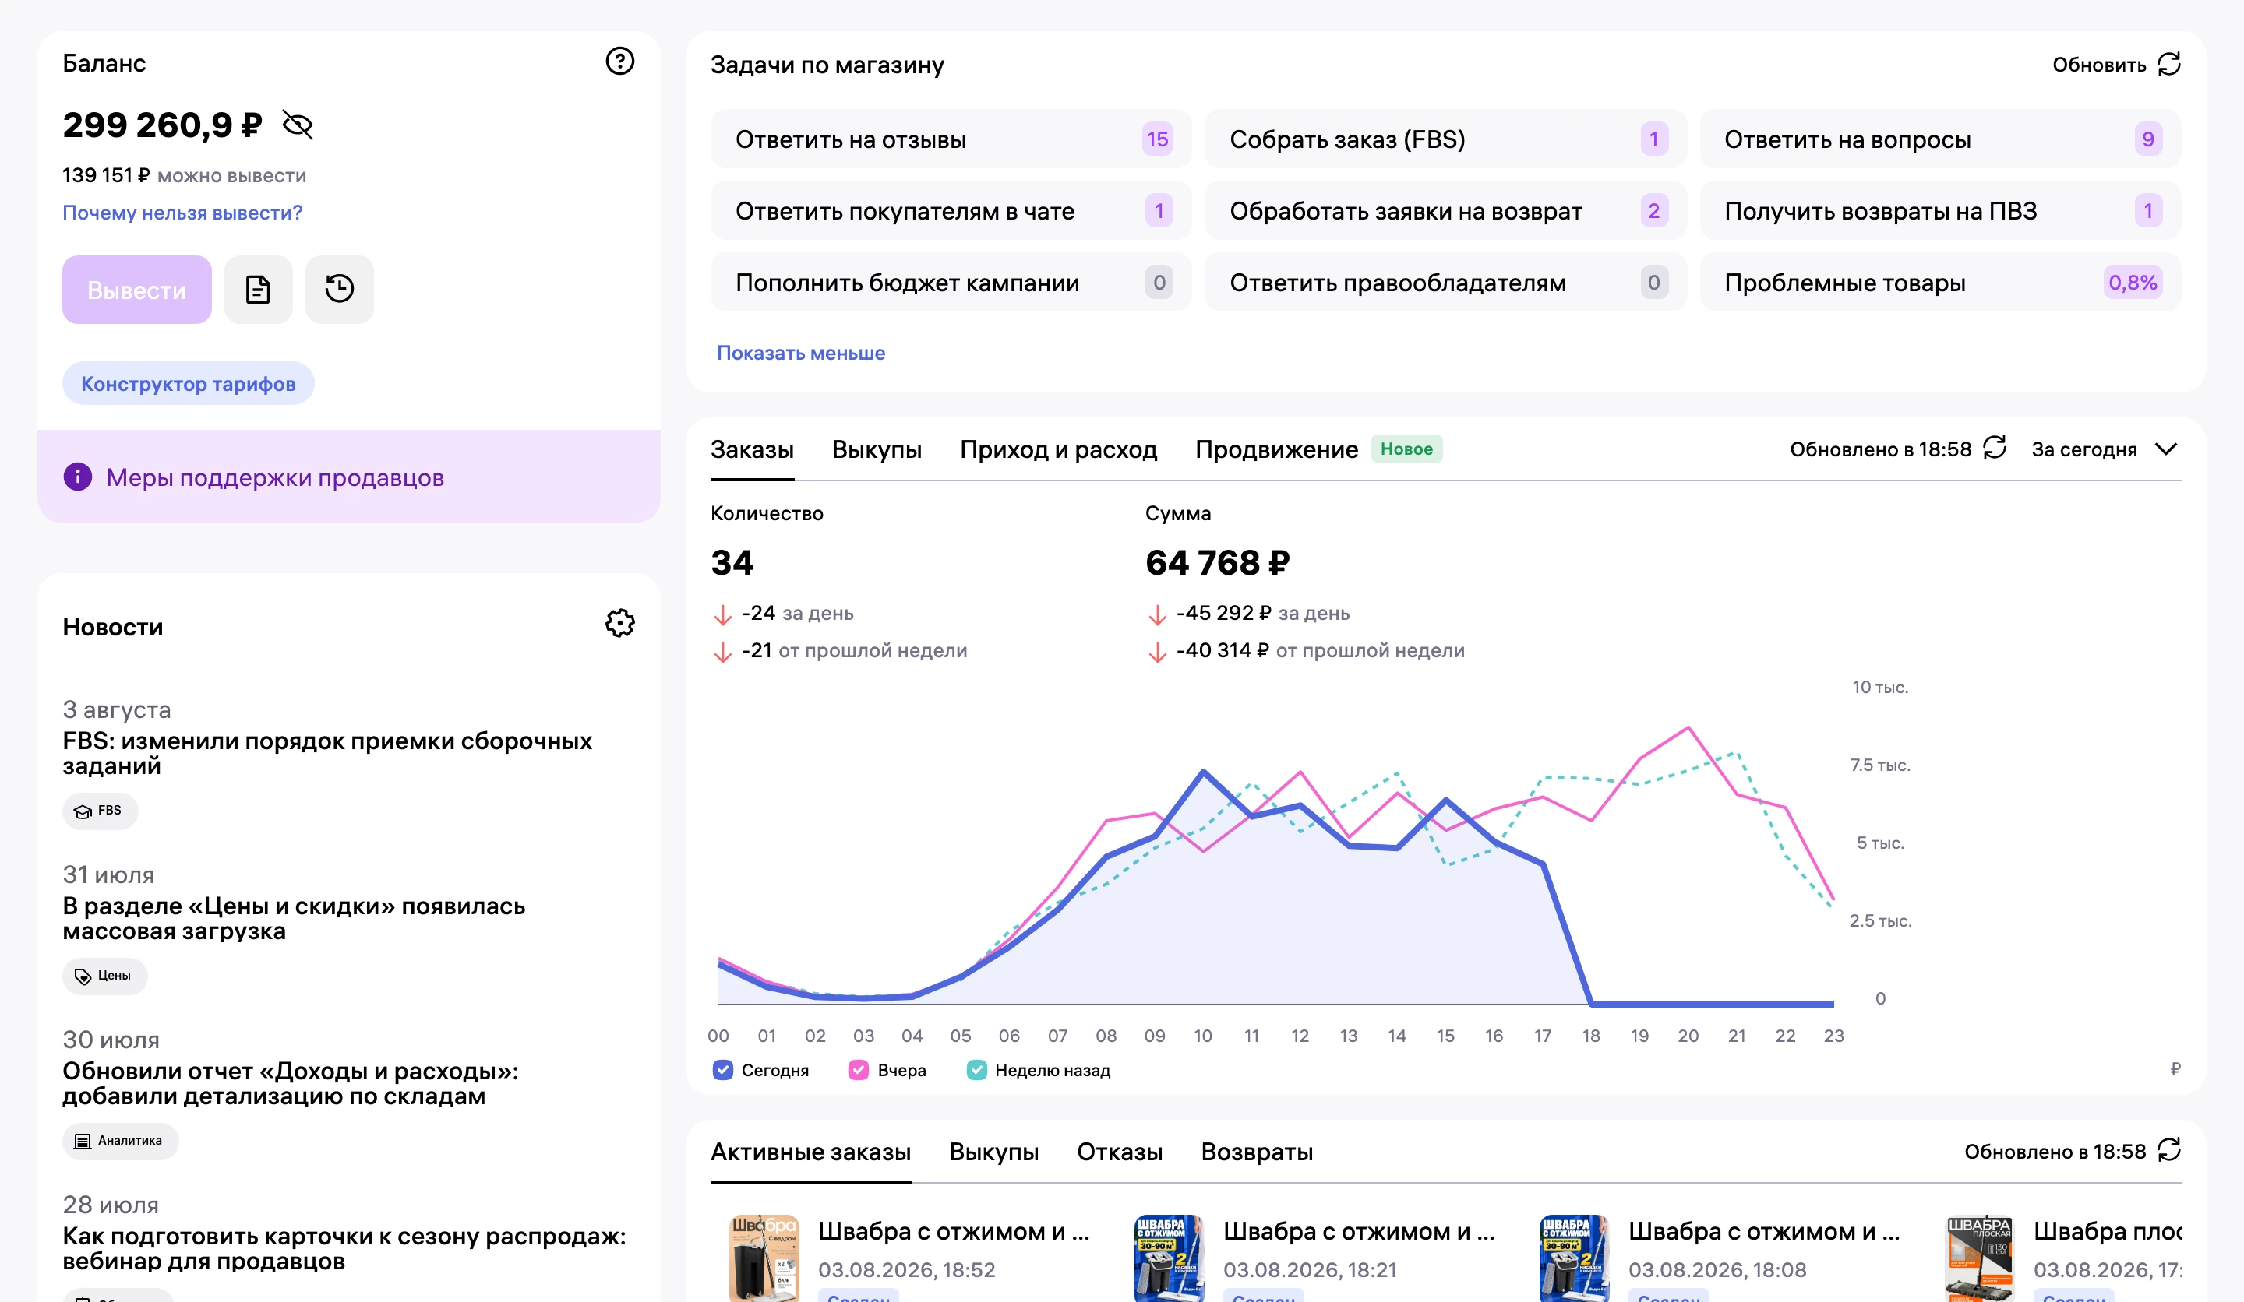The image size is (2244, 1302).
Task: Collapse tasks with Показать меньше
Action: point(800,353)
